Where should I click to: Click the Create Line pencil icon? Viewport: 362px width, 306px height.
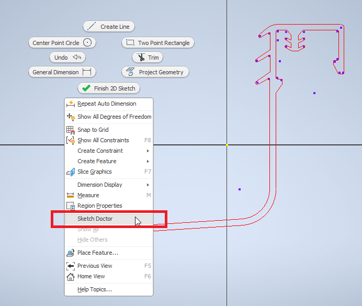[92, 26]
